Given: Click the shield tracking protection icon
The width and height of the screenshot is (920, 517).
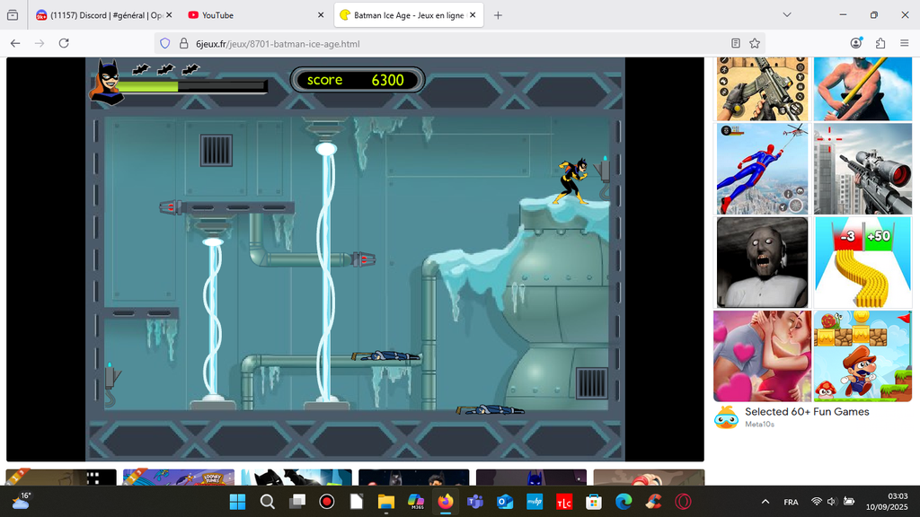Looking at the screenshot, I should tap(164, 43).
